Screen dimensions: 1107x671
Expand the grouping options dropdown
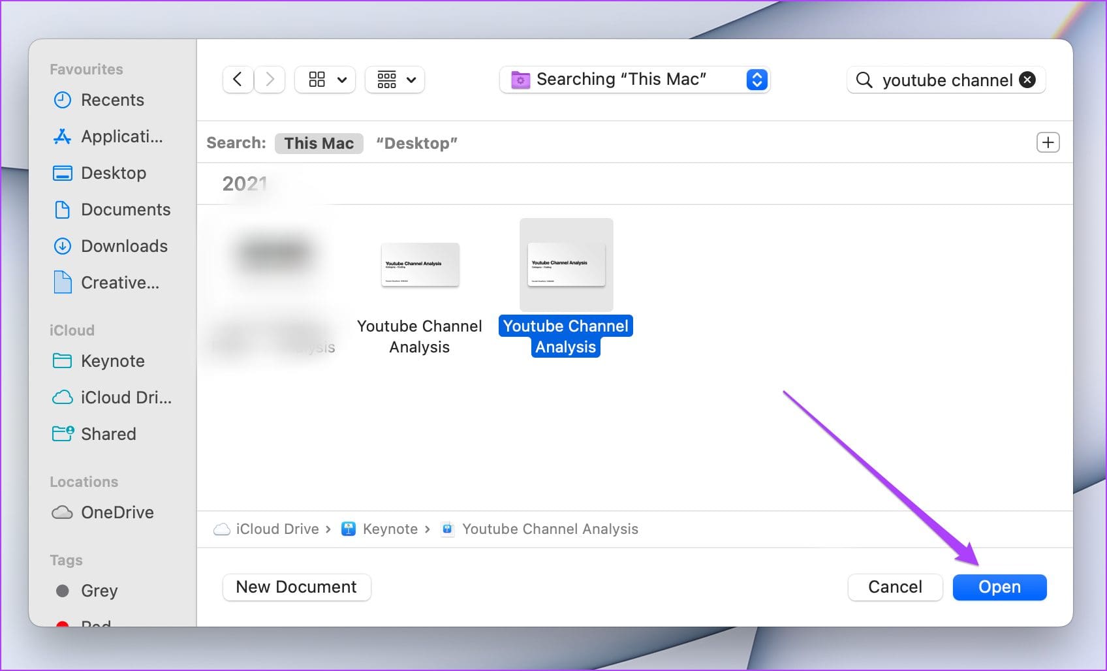coord(395,80)
